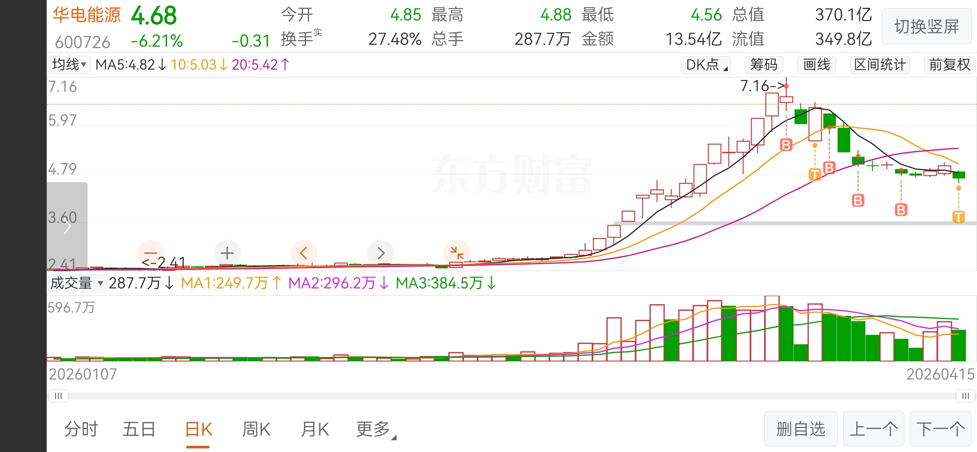Tap the magenta 20:5.42 moving average value
The width and height of the screenshot is (977, 452).
pyautogui.click(x=260, y=65)
